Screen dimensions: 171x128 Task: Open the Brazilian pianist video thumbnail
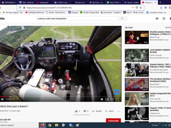137,38
